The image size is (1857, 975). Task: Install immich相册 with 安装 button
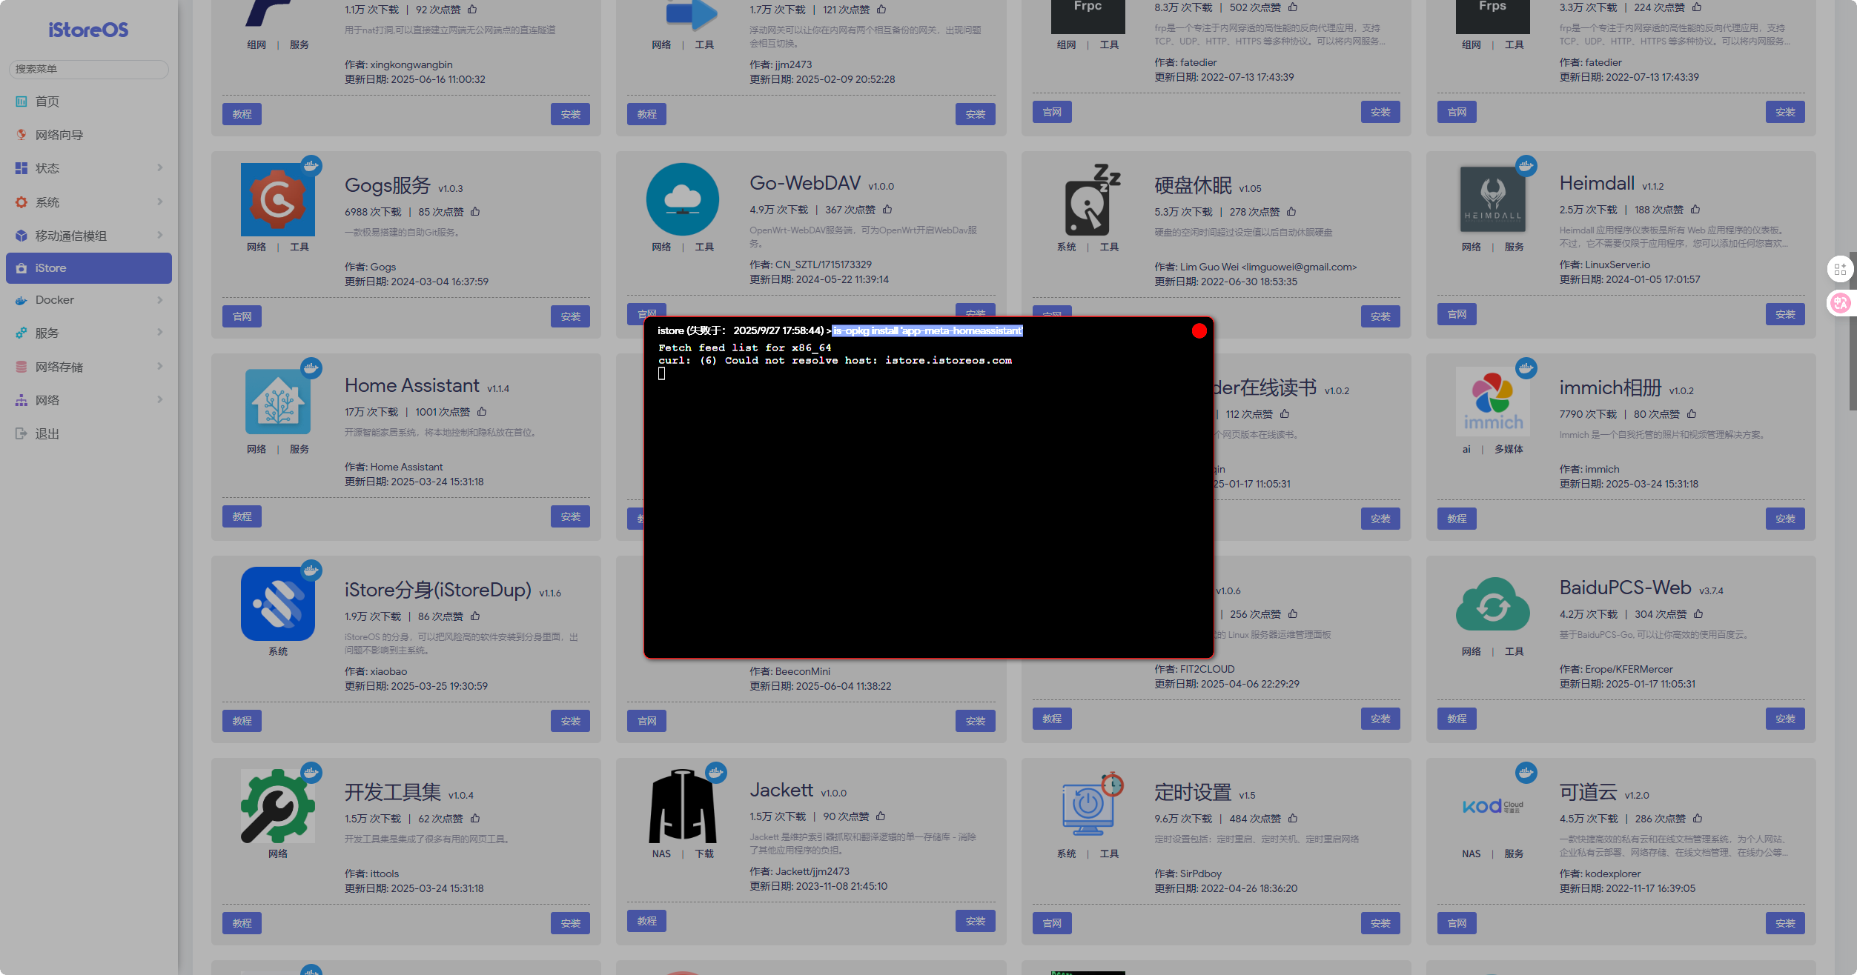click(x=1785, y=519)
